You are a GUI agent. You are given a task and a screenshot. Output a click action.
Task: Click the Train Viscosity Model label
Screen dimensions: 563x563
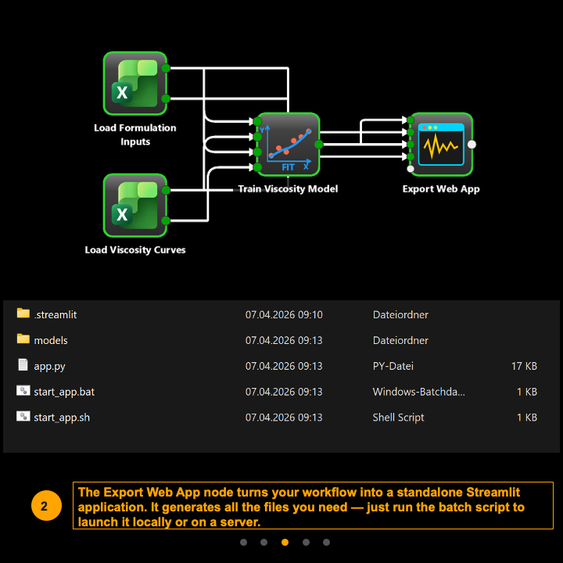(288, 189)
